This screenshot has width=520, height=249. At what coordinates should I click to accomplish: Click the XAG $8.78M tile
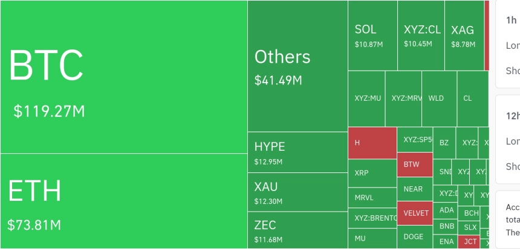click(x=464, y=36)
